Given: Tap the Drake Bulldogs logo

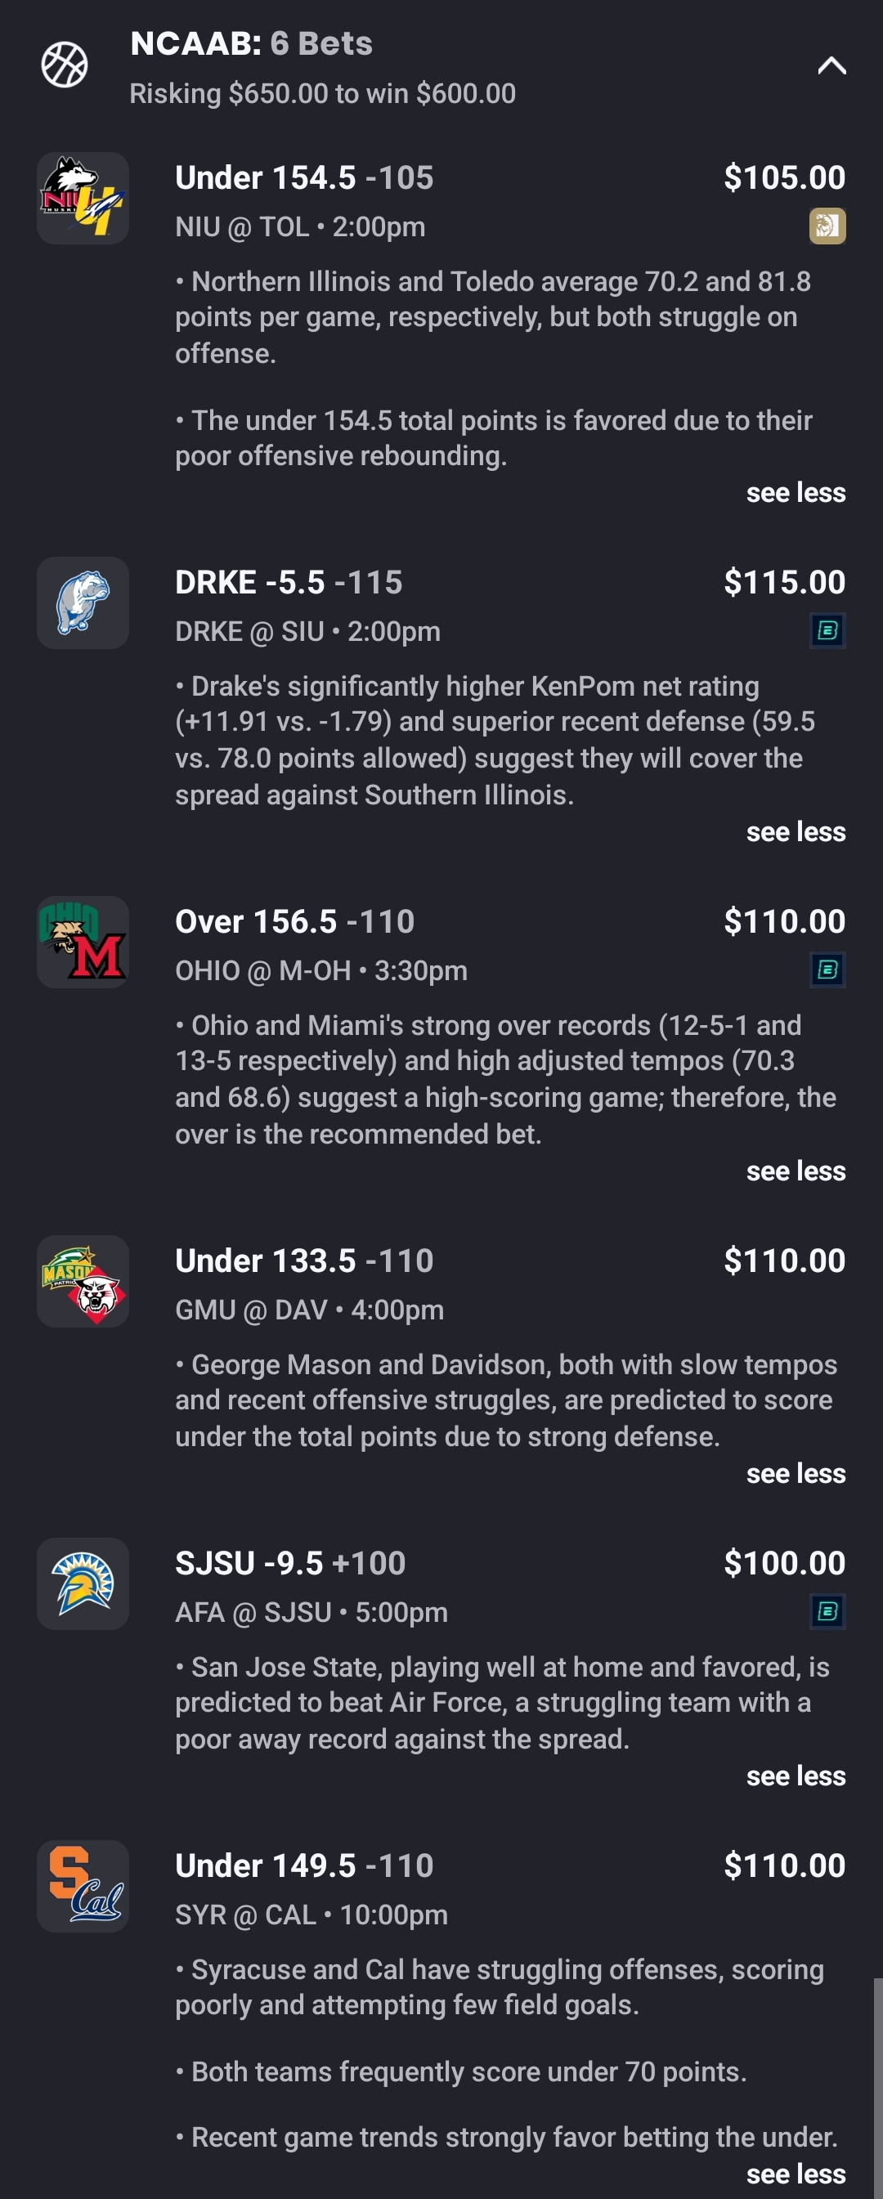Looking at the screenshot, I should [83, 602].
